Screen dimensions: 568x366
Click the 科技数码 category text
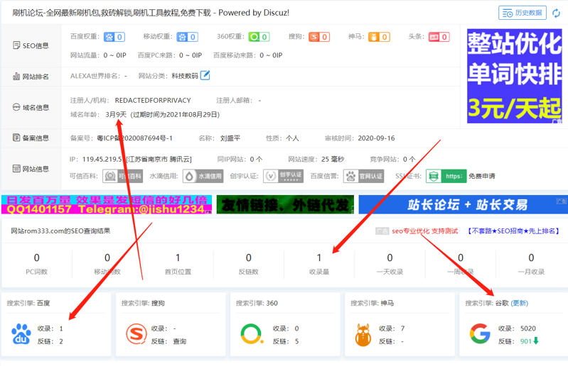185,76
